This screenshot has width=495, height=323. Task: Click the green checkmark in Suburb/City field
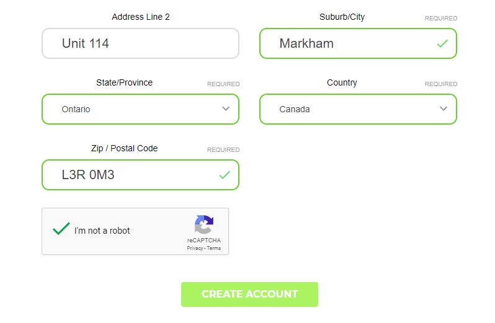coord(442,44)
